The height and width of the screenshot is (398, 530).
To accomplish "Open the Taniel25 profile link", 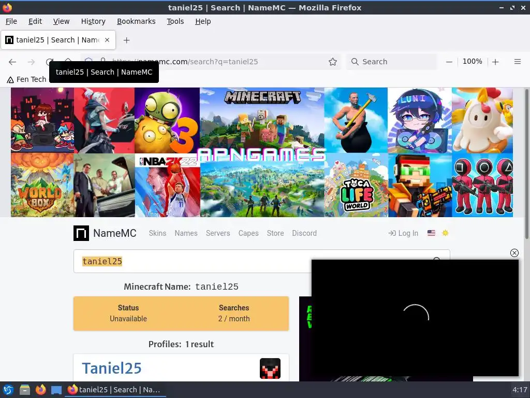I will (x=112, y=368).
